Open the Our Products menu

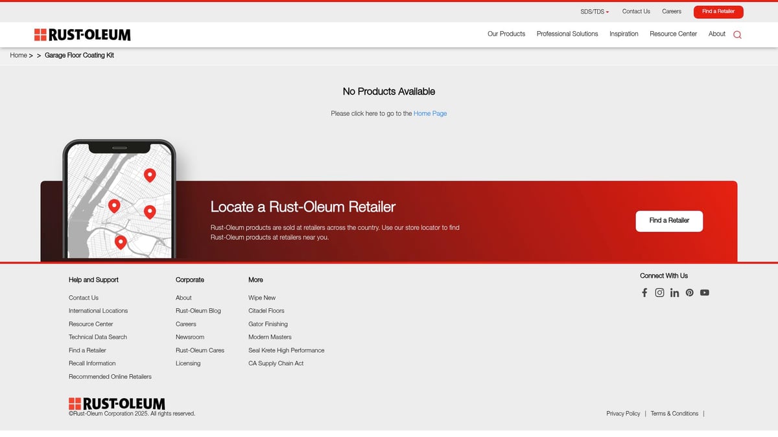[x=506, y=34]
